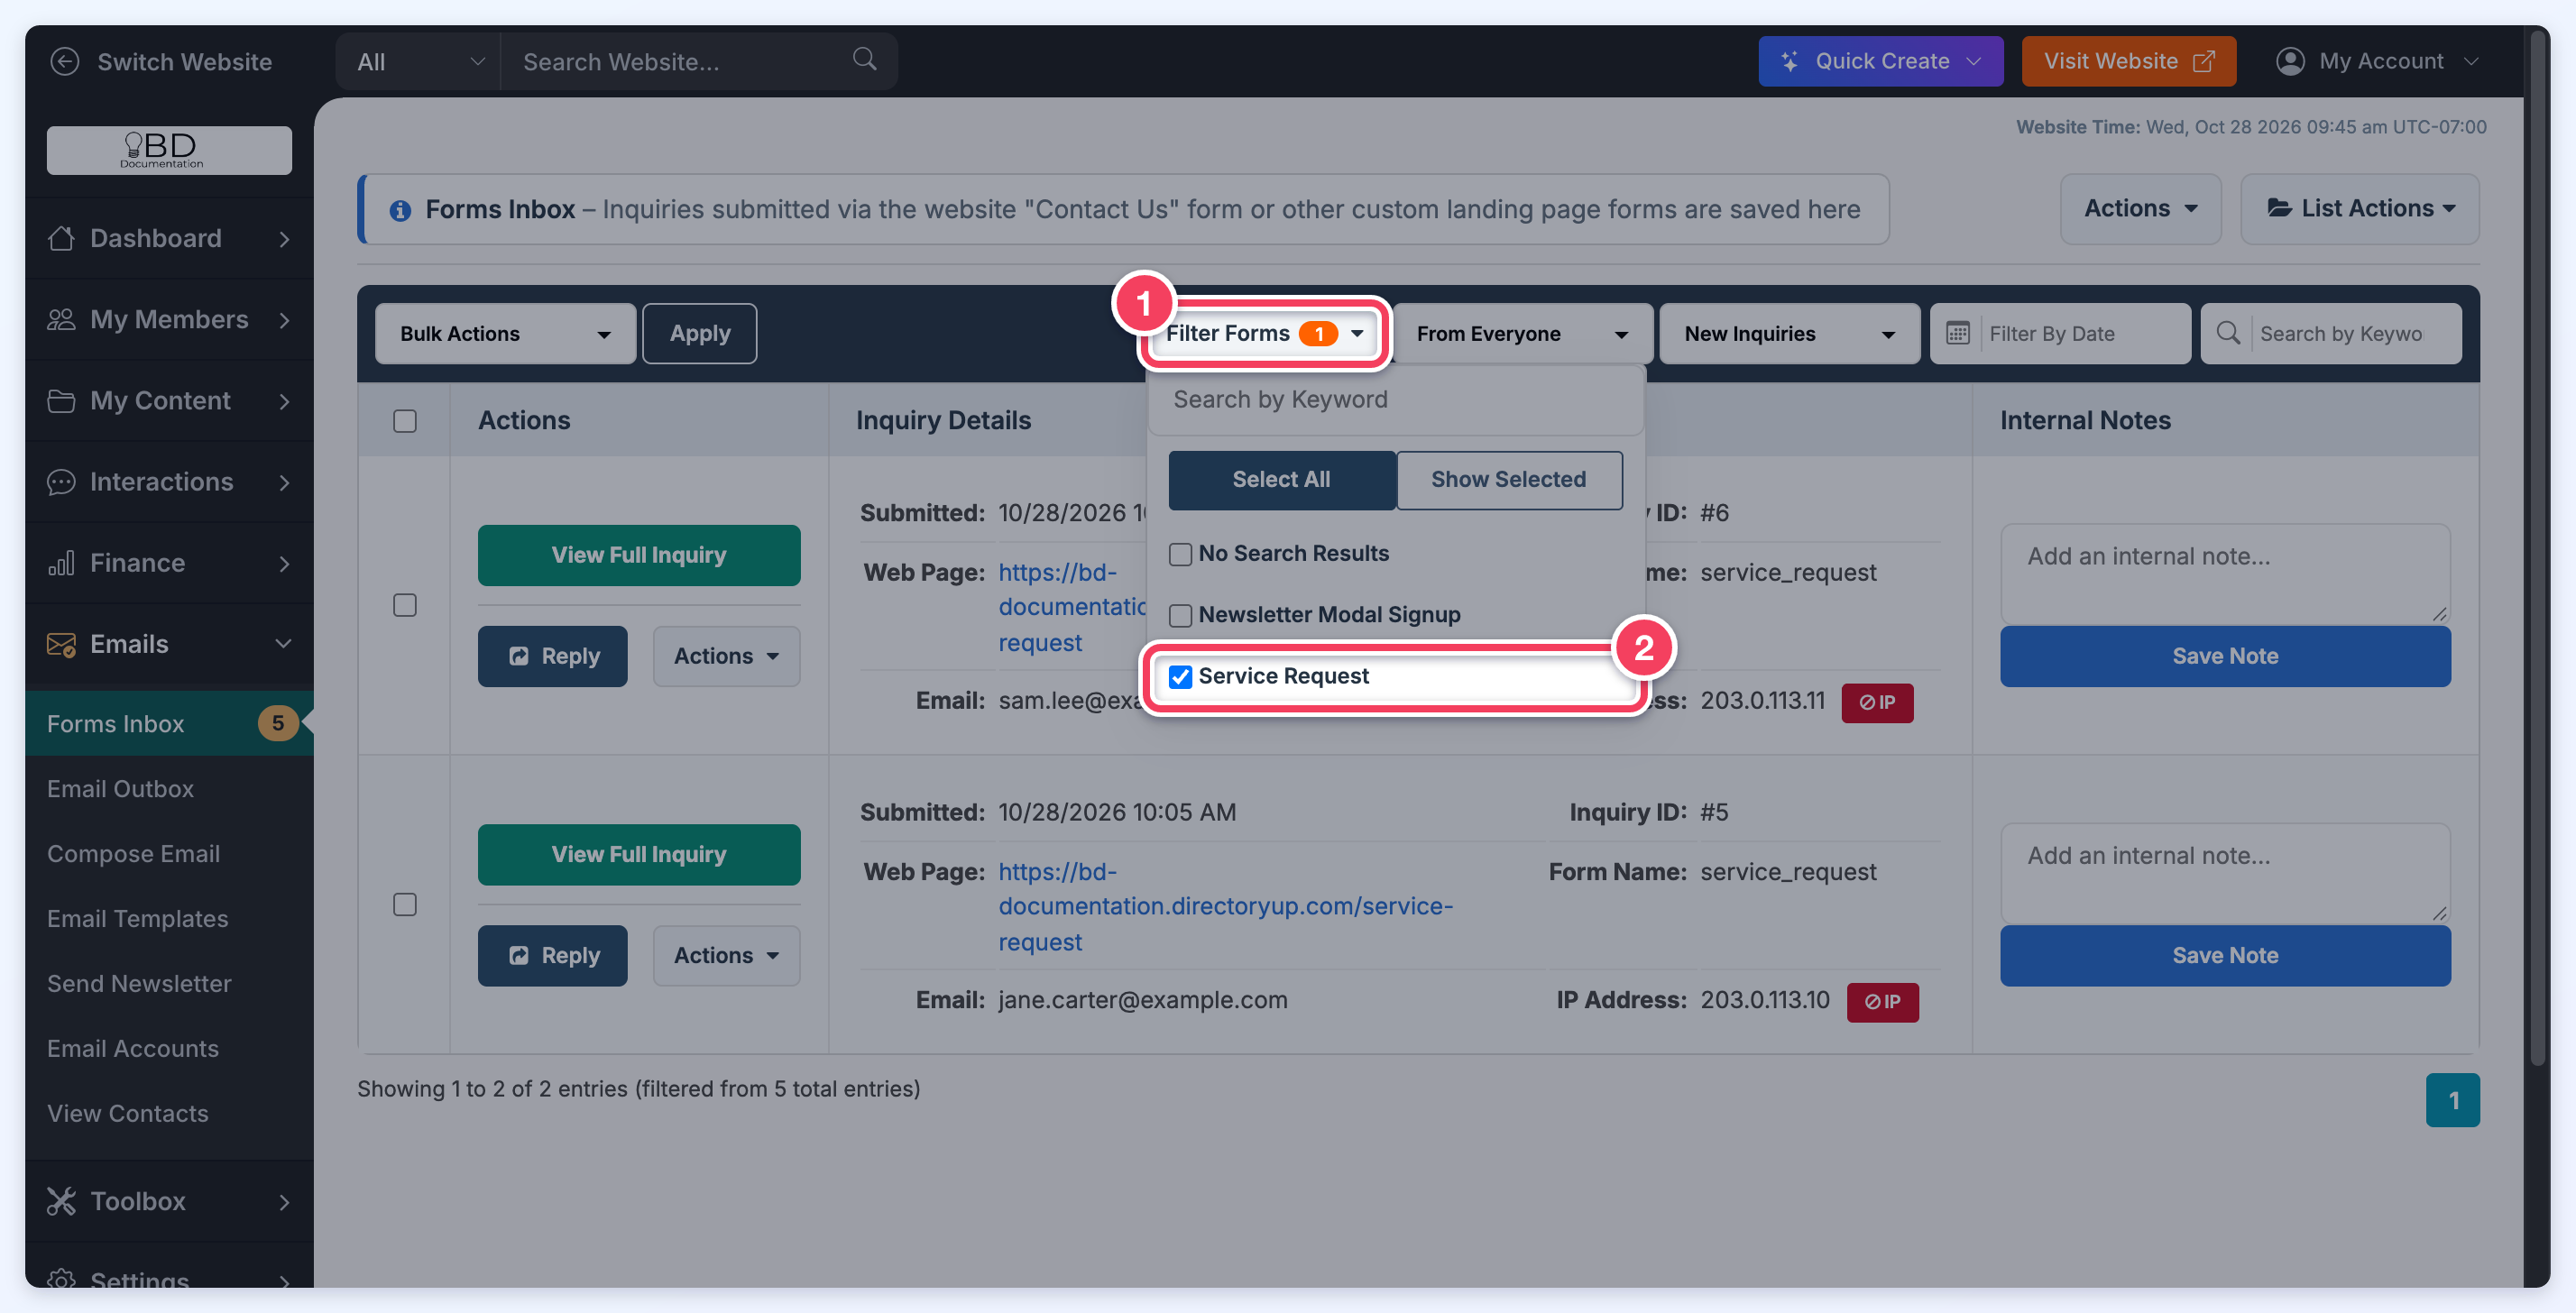Click the Filter By Date field
The width and height of the screenshot is (2576, 1313).
[x=2060, y=333]
